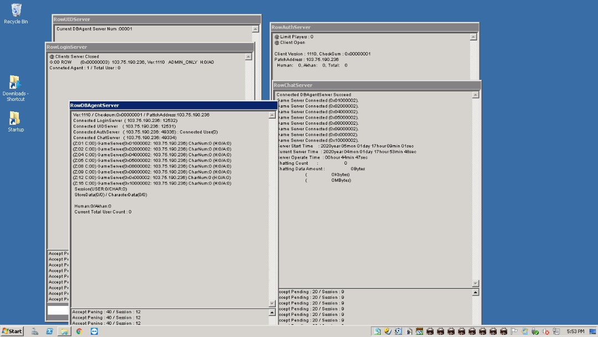Screen dimensions: 598x337
Task: Click 'Server Start Time' line in RowChatServer
Action: point(346,146)
